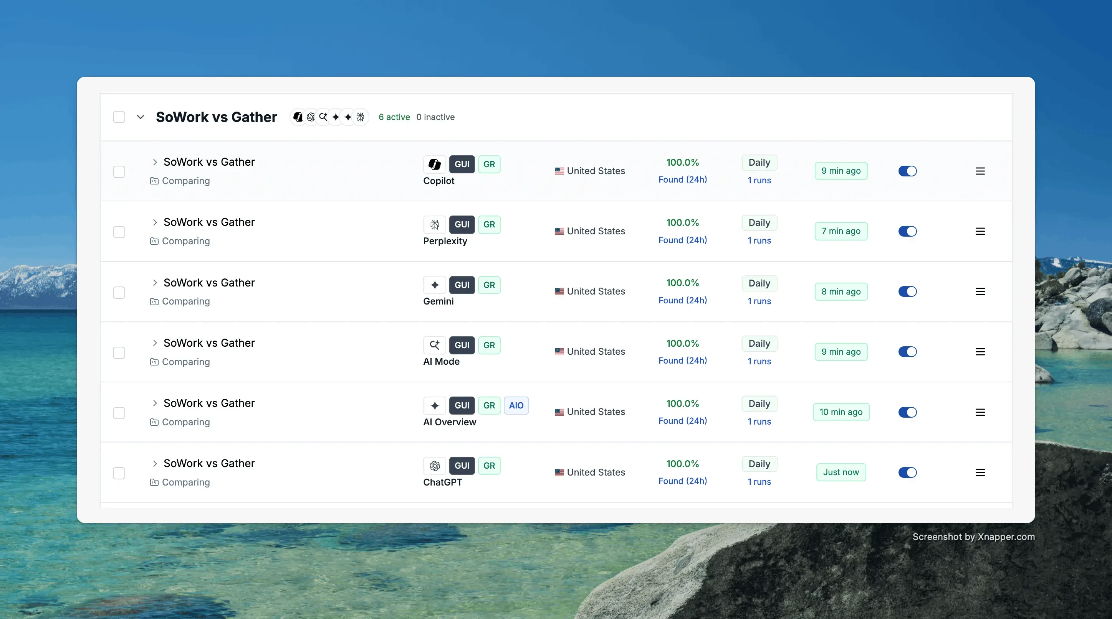Viewport: 1112px width, 619px height.
Task: Expand the Copilot row's SoWork vs Gather entry
Action: (155, 162)
